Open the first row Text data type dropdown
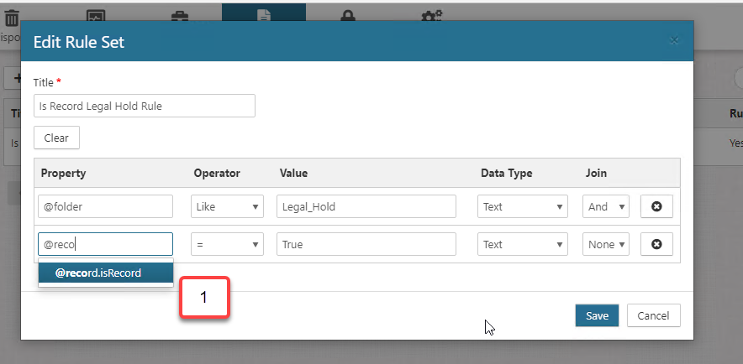This screenshot has width=743, height=364. click(523, 206)
